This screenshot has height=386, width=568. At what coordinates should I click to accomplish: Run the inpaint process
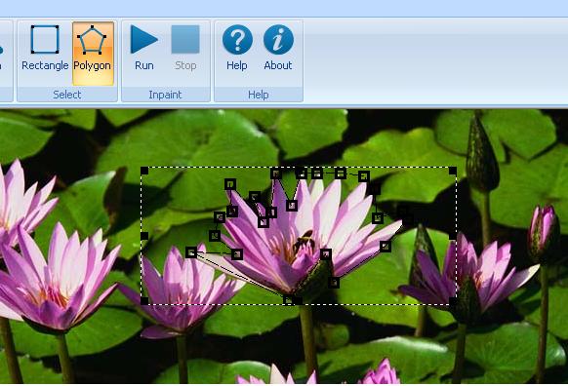click(144, 48)
